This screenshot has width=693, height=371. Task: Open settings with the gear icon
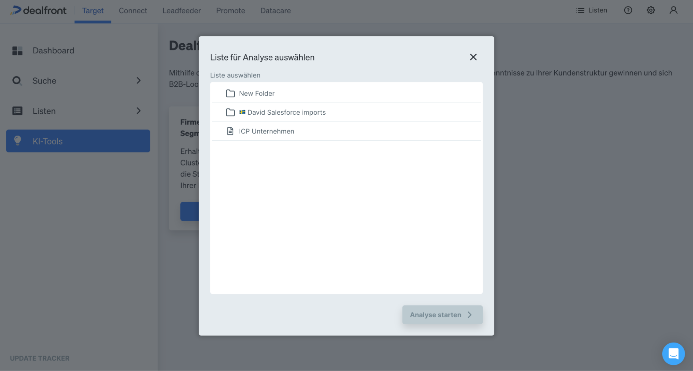point(651,10)
